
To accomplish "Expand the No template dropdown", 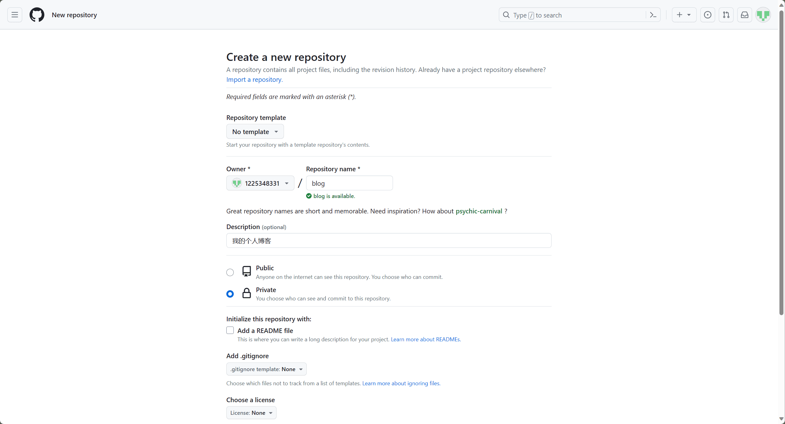I will point(255,132).
